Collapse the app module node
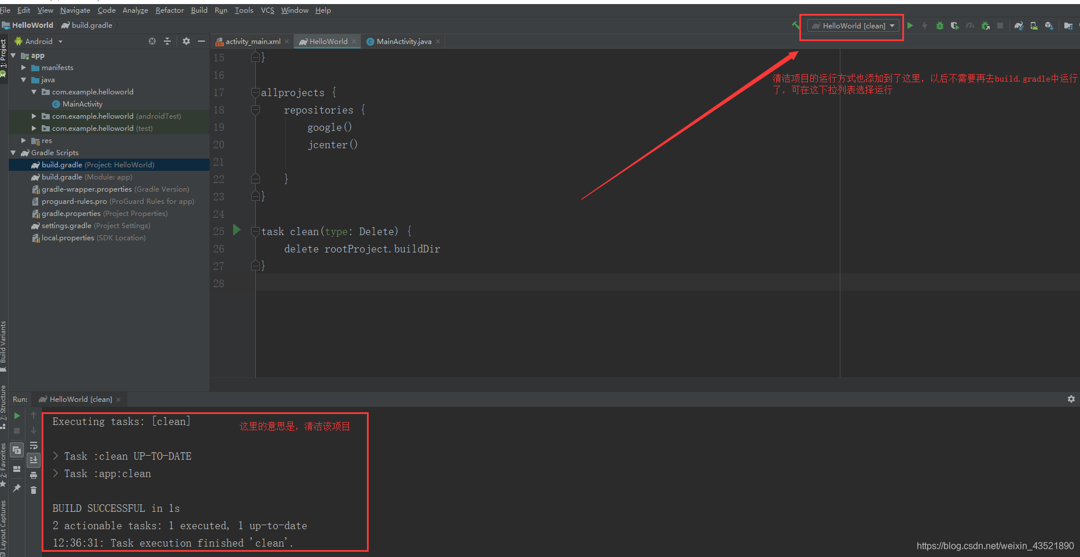1080x557 pixels. (13, 56)
